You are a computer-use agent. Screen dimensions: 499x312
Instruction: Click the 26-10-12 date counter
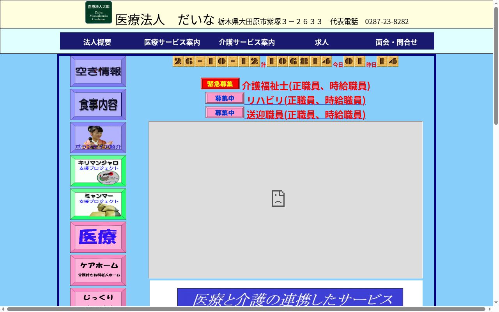coord(216,62)
